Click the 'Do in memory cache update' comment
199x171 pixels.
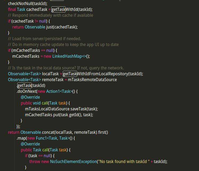pyautogui.click(x=63, y=44)
